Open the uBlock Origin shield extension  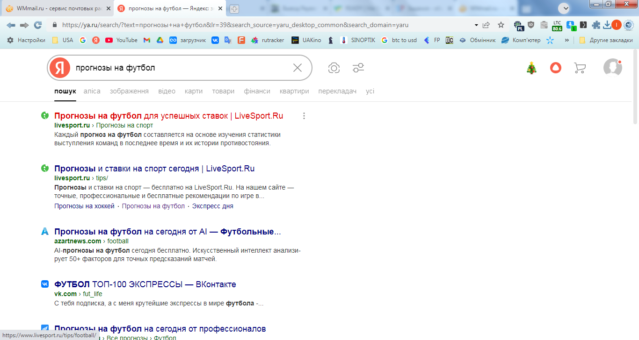click(x=531, y=25)
